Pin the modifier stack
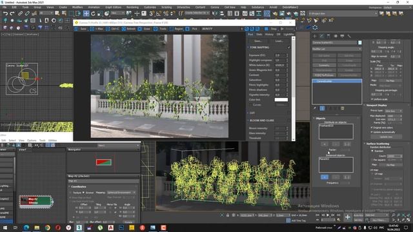The width and height of the screenshot is (413, 232). coord(316,108)
